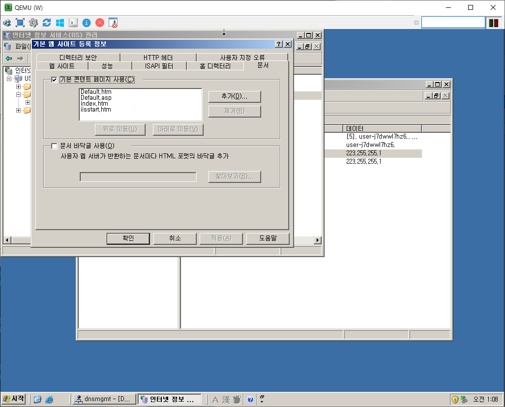Switch to 사용자 지정 오류 tab
The height and width of the screenshot is (407, 505).
(242, 58)
